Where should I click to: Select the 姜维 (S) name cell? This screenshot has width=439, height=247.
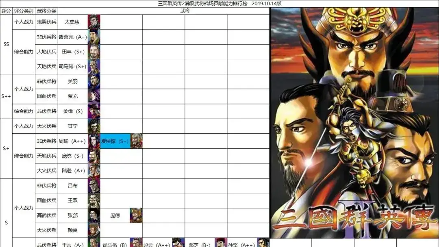73,111
